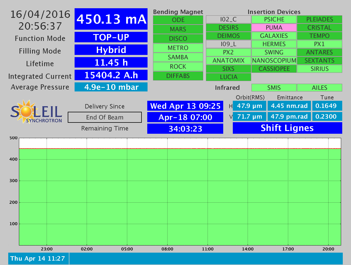Viewport: 351px width, 265px height.
Task: Select the ODE bending magnet beamline
Action: (178, 20)
